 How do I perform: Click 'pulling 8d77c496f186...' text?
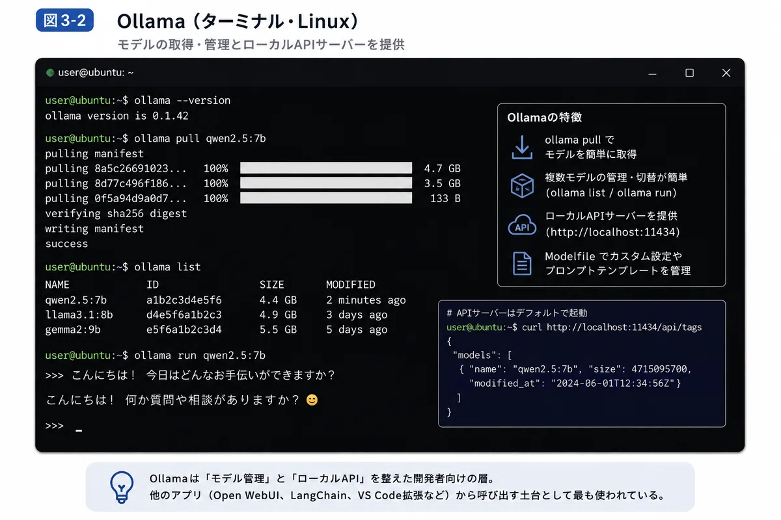point(116,183)
